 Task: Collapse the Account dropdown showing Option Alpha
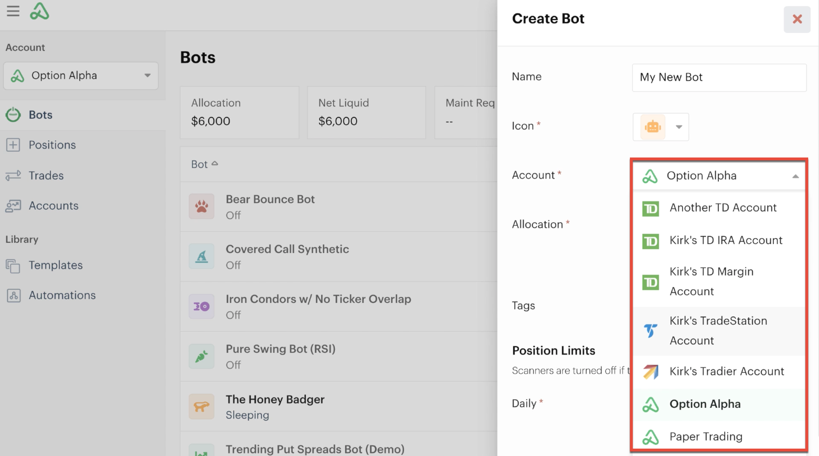click(x=719, y=176)
